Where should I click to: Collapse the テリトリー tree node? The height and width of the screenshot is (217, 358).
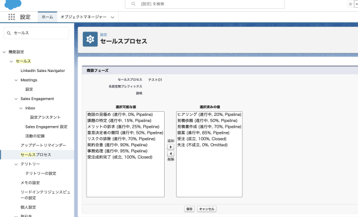16,164
